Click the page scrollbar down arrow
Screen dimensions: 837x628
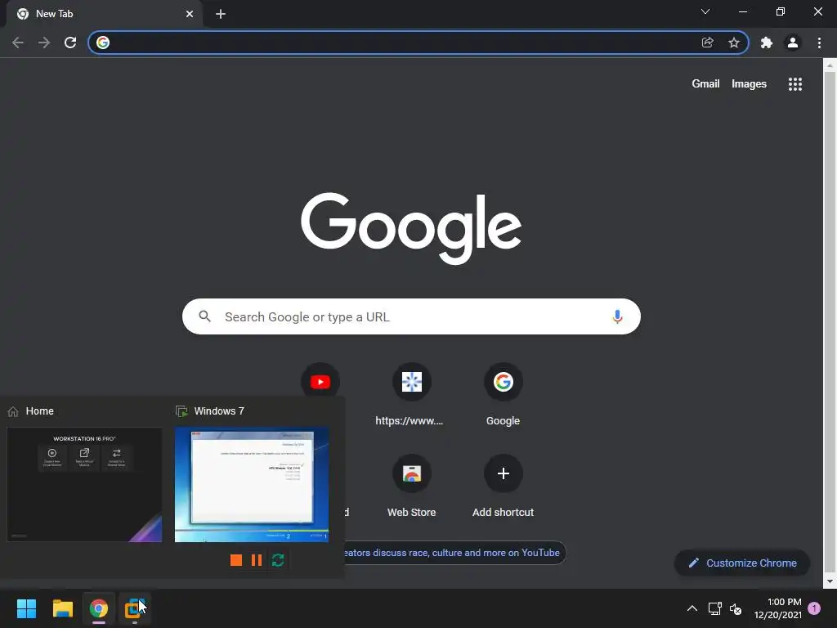[830, 581]
